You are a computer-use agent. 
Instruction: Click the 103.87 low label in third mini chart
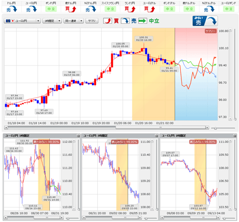click(198, 207)
